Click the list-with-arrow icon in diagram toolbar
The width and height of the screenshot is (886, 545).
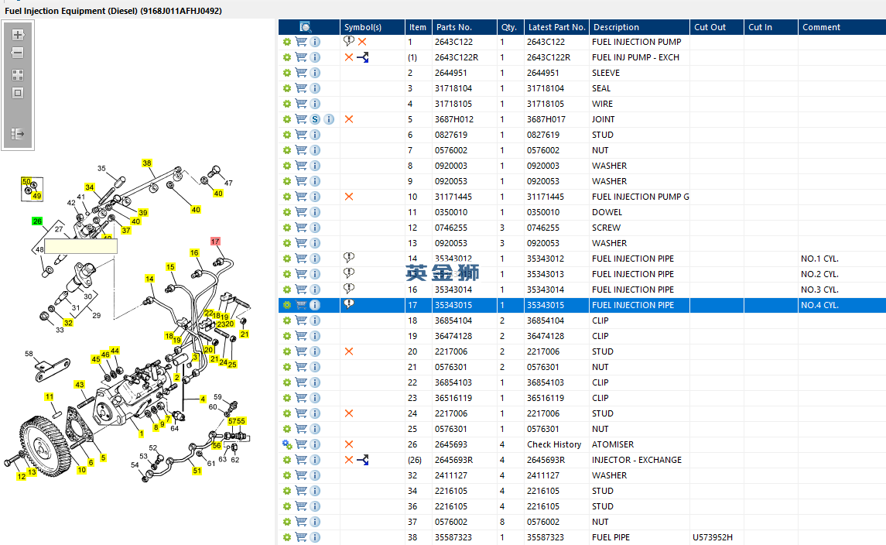(18, 134)
